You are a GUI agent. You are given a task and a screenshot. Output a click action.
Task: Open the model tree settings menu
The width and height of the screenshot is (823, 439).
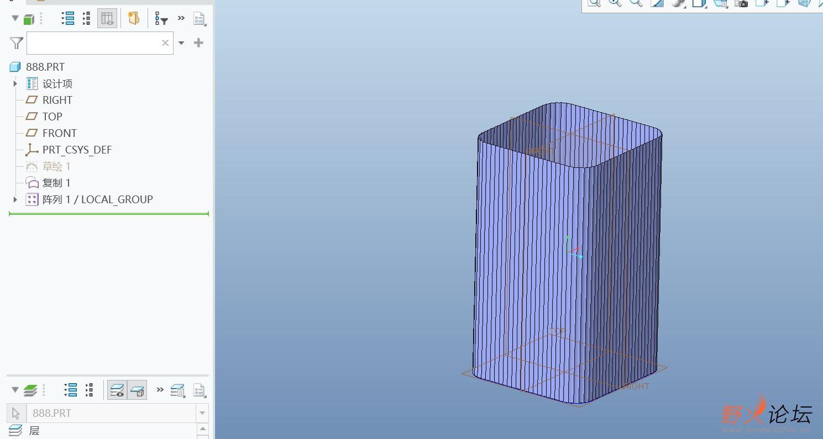point(200,19)
